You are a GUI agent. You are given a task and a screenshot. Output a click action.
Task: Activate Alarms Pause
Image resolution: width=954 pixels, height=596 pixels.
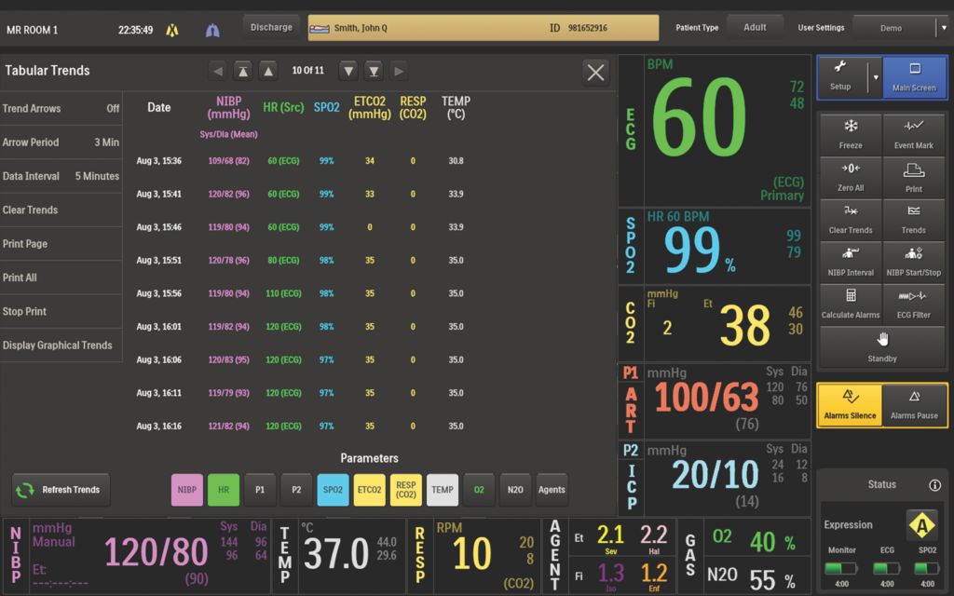click(914, 405)
